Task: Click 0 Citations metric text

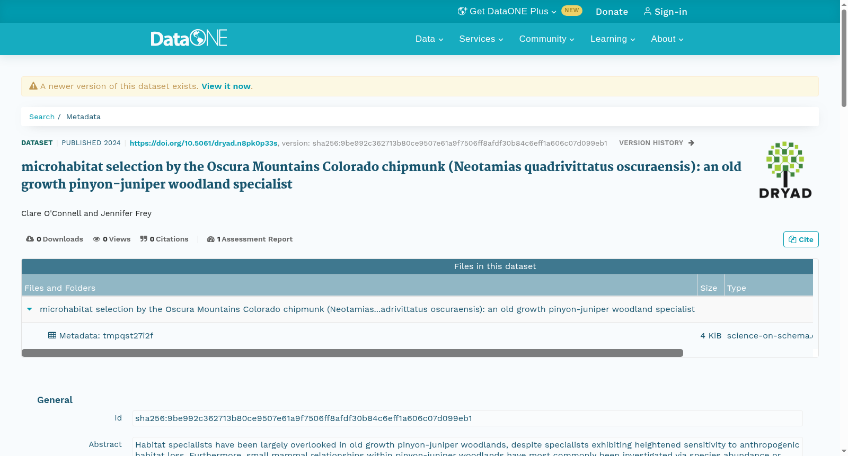Action: pyautogui.click(x=169, y=239)
